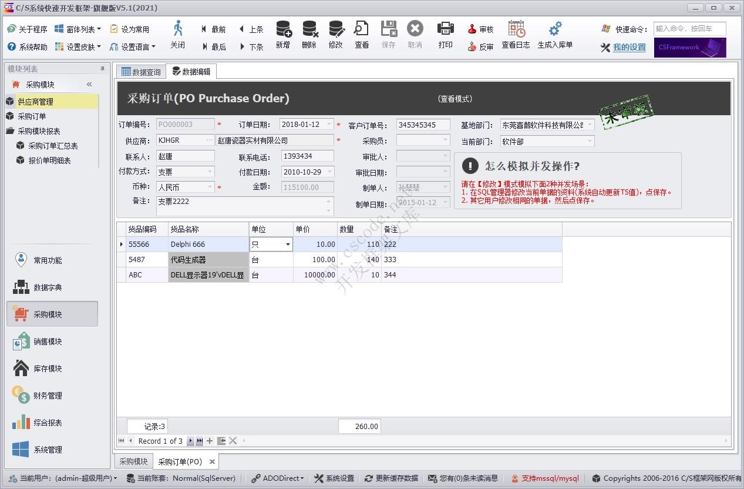744x489 pixels.
Task: Collapse the 采购模块 panel chevron
Action: click(x=89, y=85)
